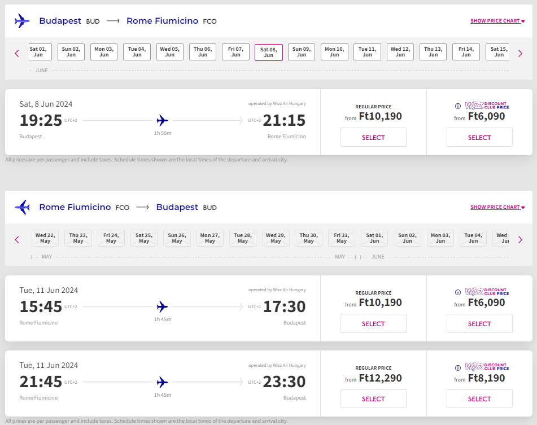537x425 pixels.
Task: Select return date Thu 30, May
Action: 308,238
